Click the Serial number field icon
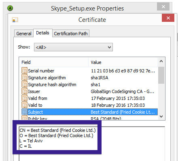 pyautogui.click(x=24, y=70)
